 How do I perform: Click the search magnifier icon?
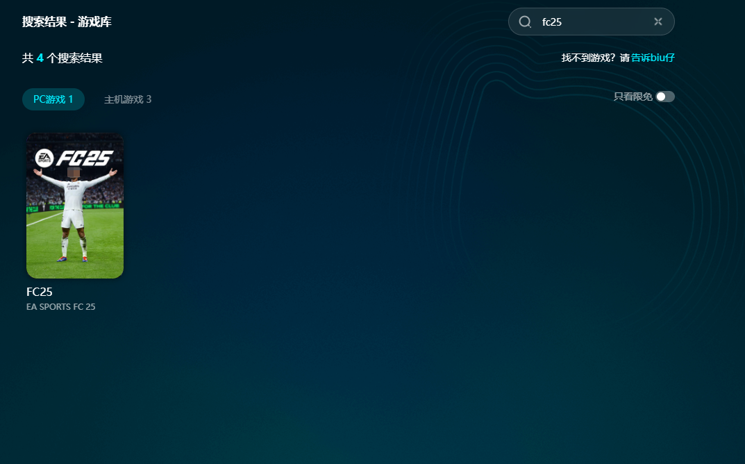click(525, 22)
